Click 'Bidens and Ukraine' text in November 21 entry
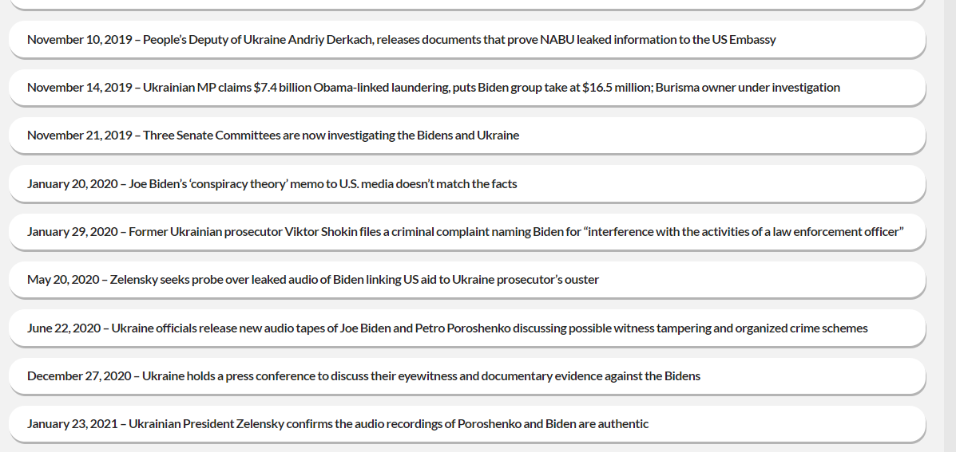 click(x=468, y=136)
